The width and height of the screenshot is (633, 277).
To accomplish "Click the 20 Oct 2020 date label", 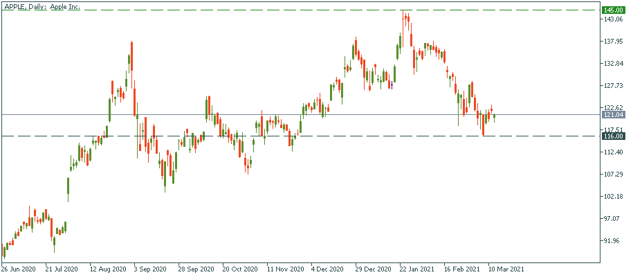I will coord(239,268).
